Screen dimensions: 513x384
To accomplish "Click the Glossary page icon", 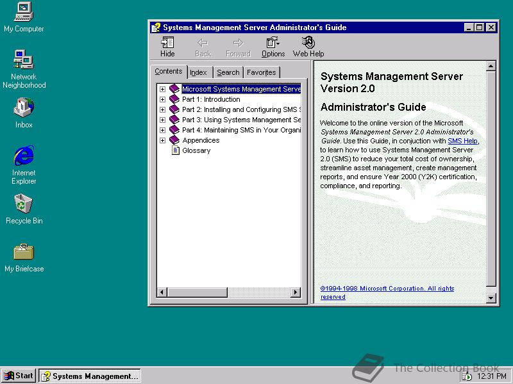I will [x=176, y=150].
